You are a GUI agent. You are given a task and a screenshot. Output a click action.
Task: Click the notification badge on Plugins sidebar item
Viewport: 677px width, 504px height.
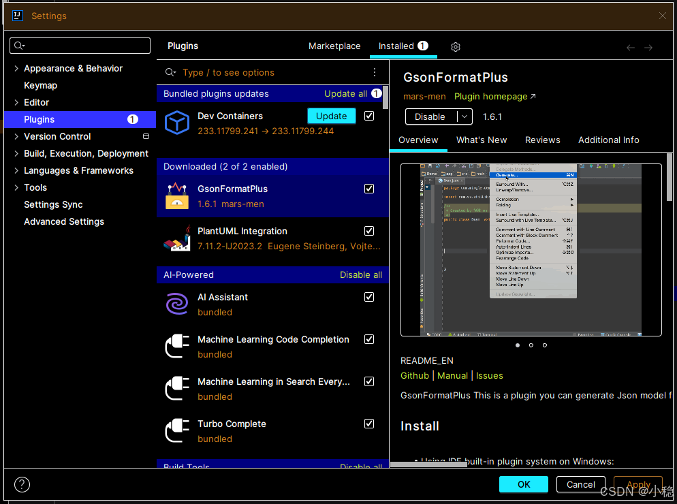133,119
